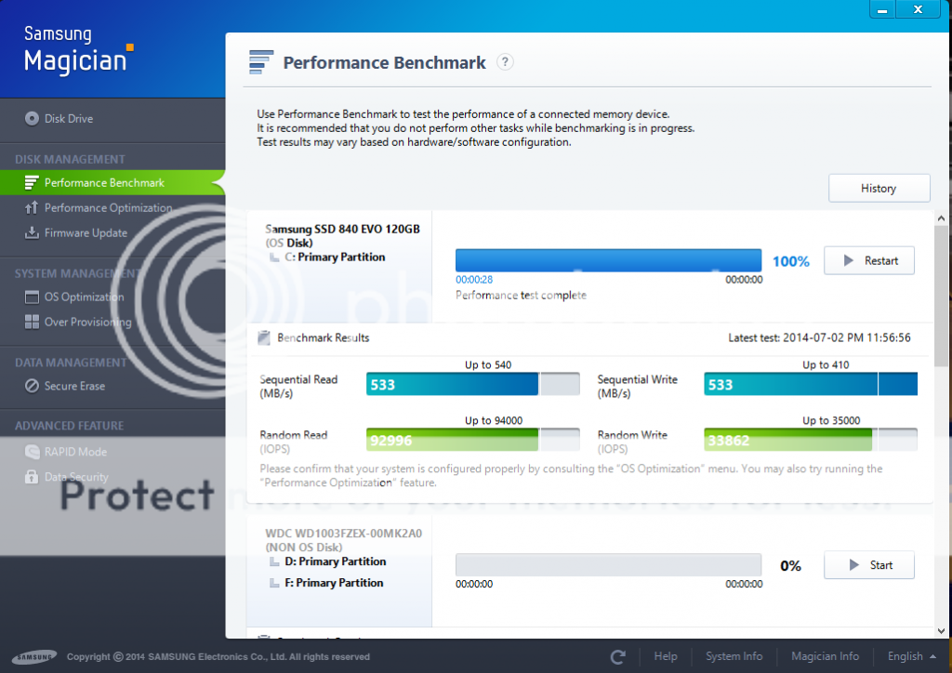Open Magician Info from the footer
The width and height of the screenshot is (952, 673).
pyautogui.click(x=824, y=656)
